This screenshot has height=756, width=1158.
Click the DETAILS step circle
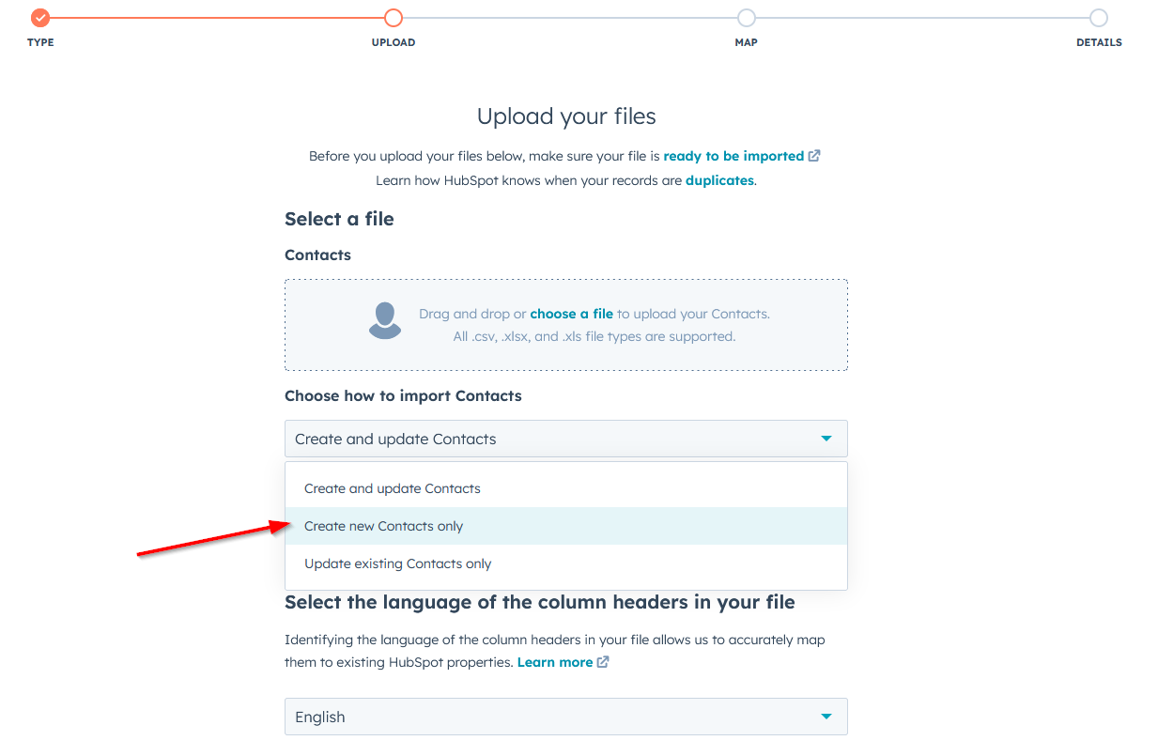[1099, 17]
